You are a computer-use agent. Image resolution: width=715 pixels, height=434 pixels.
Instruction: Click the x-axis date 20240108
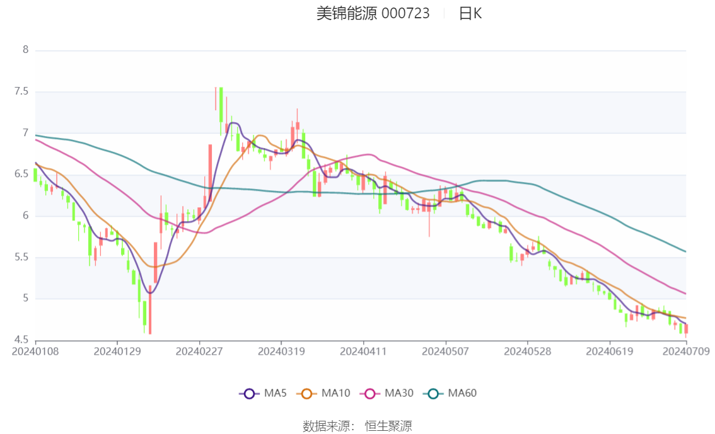coord(35,351)
